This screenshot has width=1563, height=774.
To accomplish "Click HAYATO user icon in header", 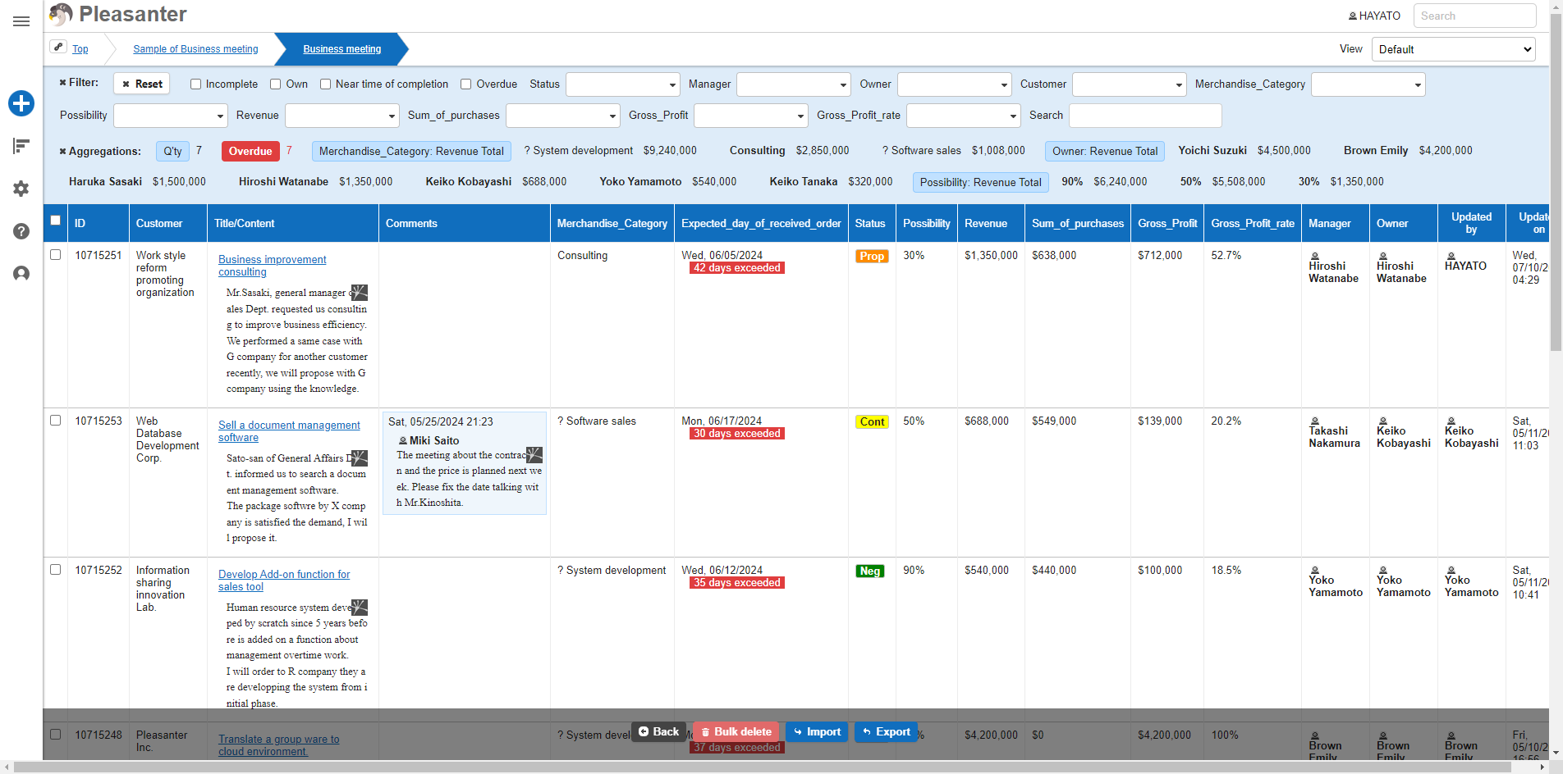I will [x=1353, y=16].
